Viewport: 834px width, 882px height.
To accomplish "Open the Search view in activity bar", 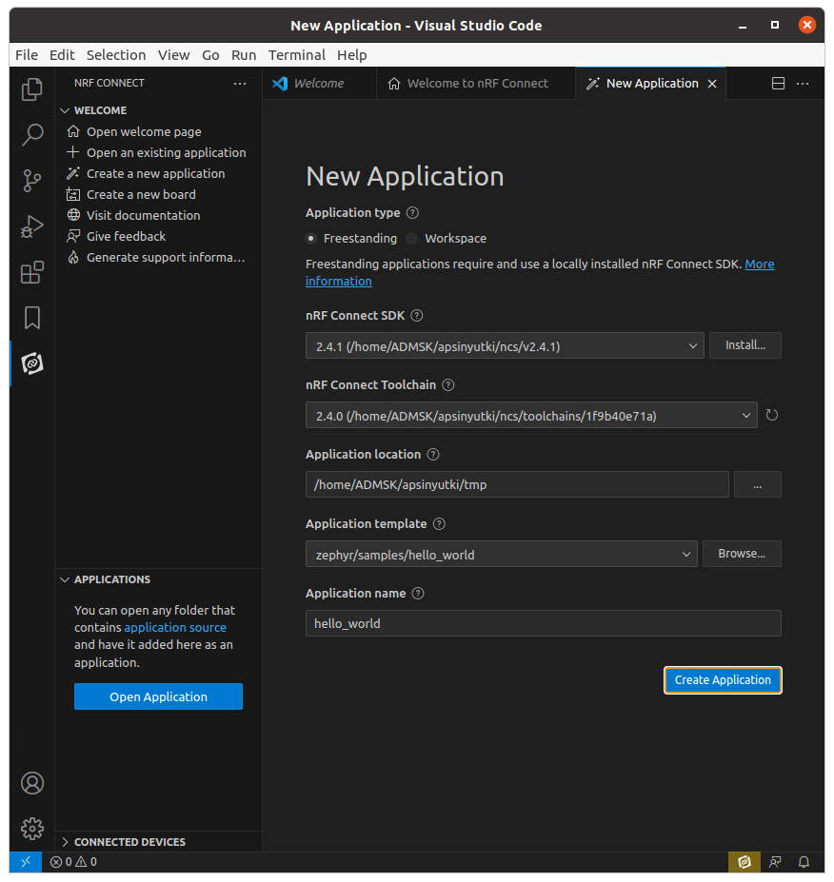I will click(32, 135).
